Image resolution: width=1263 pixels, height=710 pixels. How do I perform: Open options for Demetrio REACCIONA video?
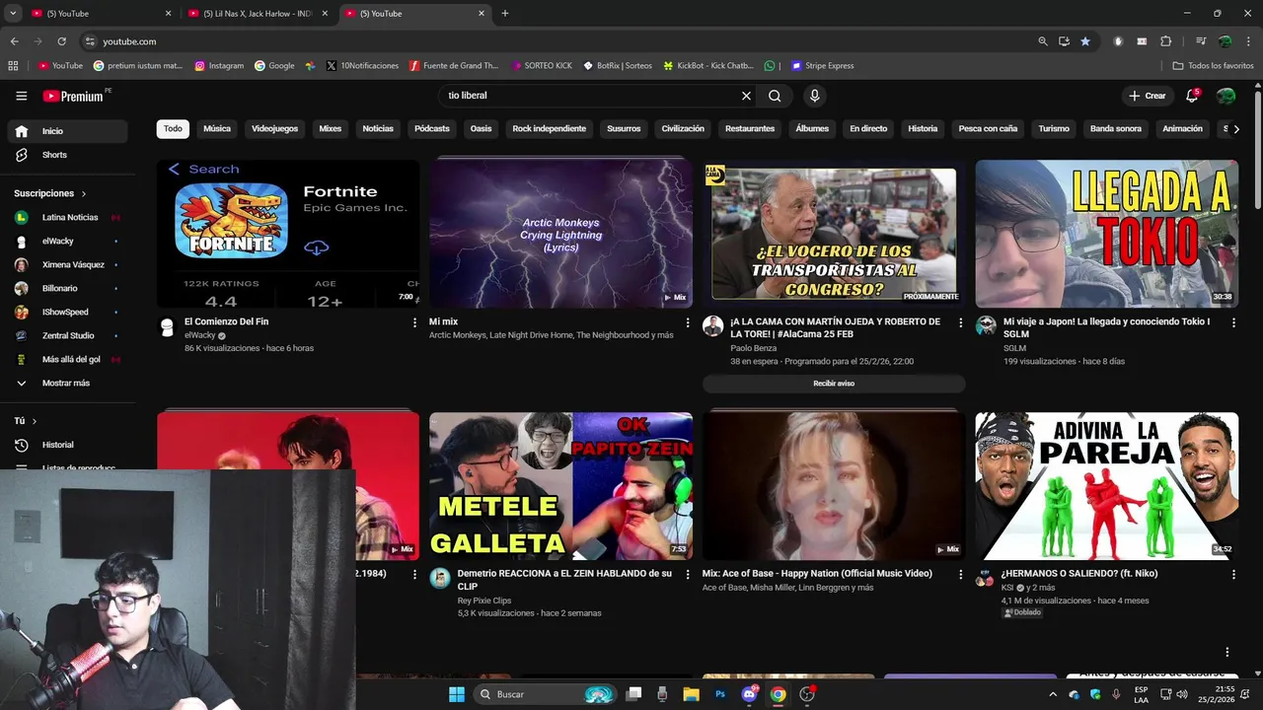pyautogui.click(x=688, y=574)
